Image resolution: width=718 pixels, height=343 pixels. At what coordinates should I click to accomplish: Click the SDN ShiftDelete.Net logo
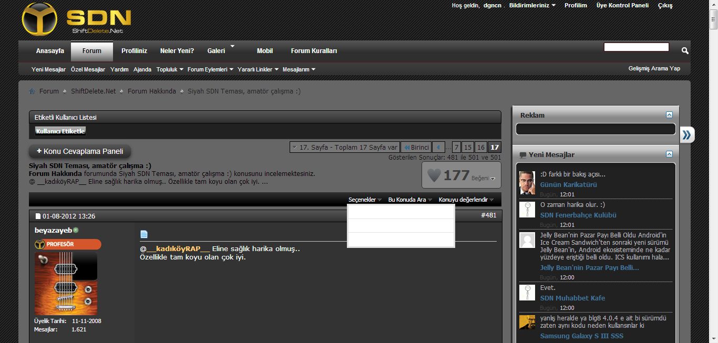point(76,19)
